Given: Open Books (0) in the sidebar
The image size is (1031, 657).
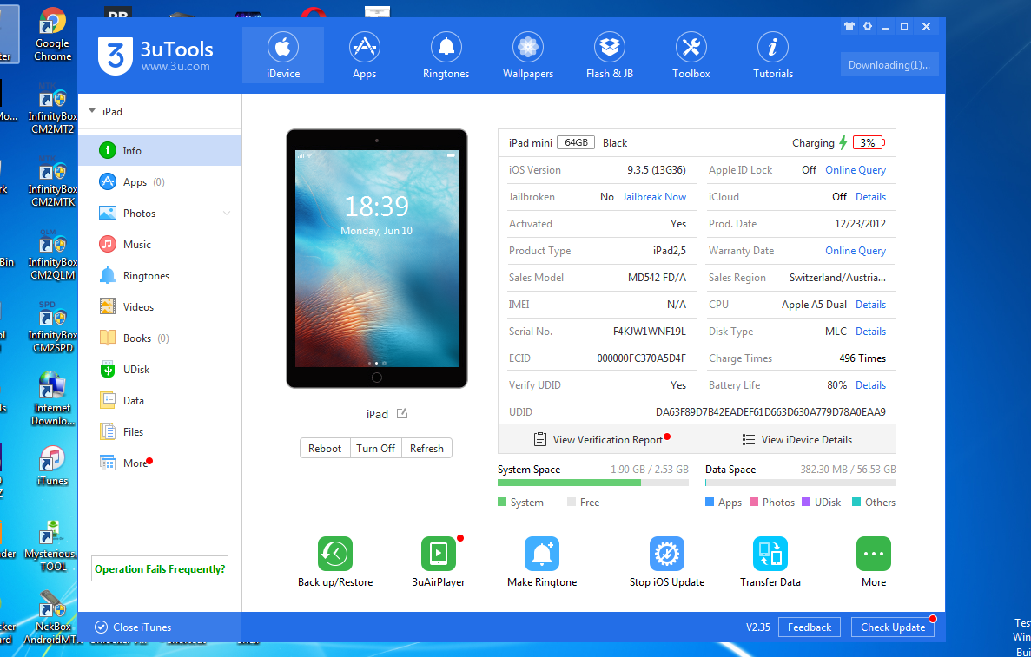Looking at the screenshot, I should tap(160, 338).
